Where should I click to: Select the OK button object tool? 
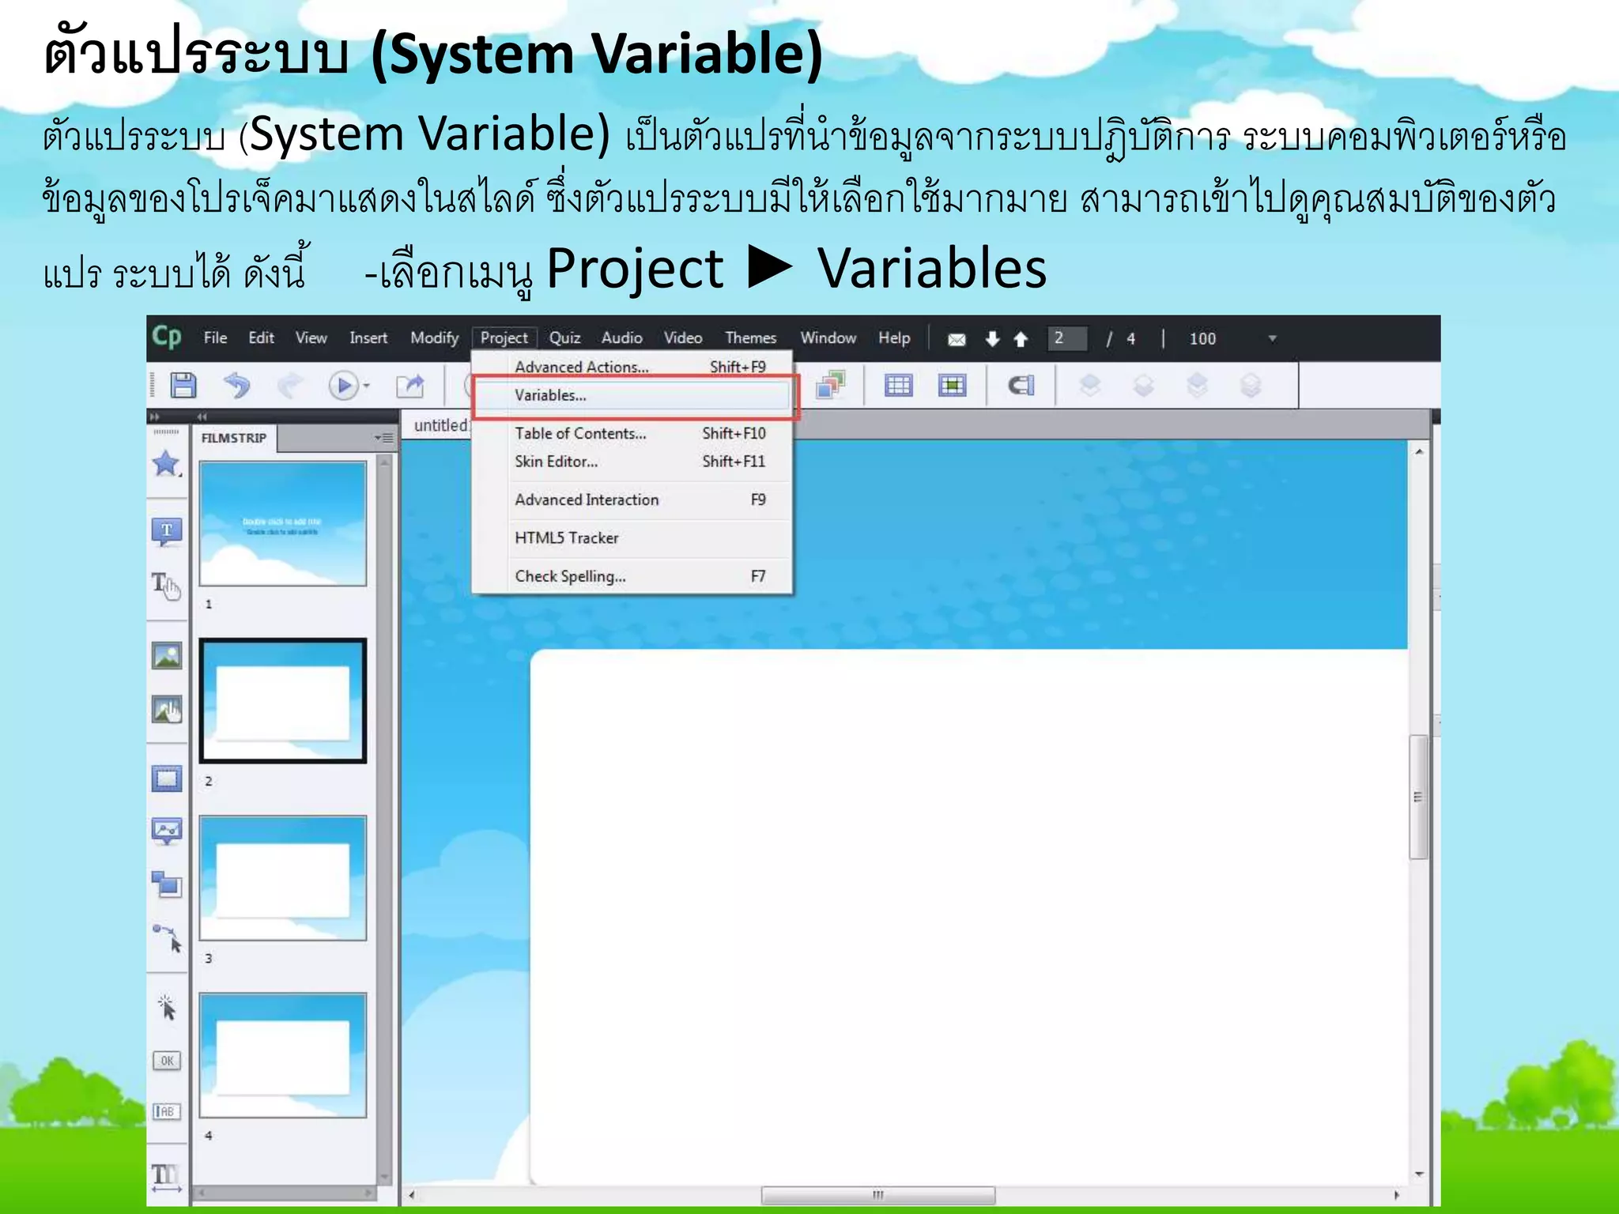167,1061
